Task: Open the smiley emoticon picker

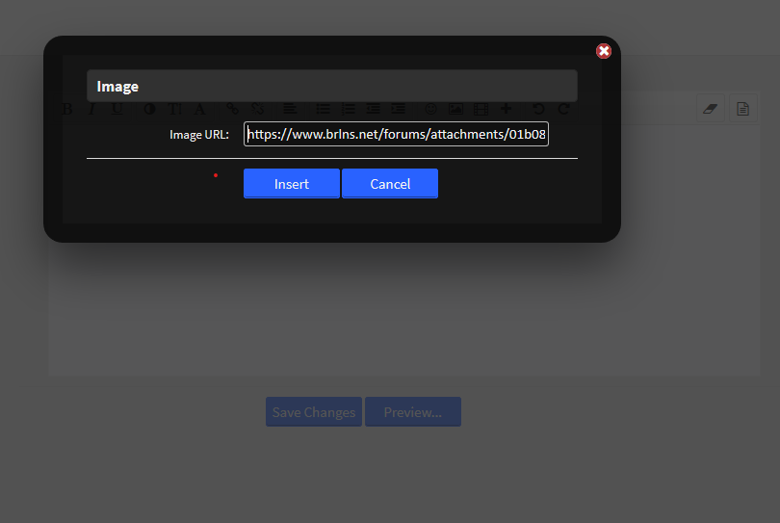Action: click(x=430, y=109)
